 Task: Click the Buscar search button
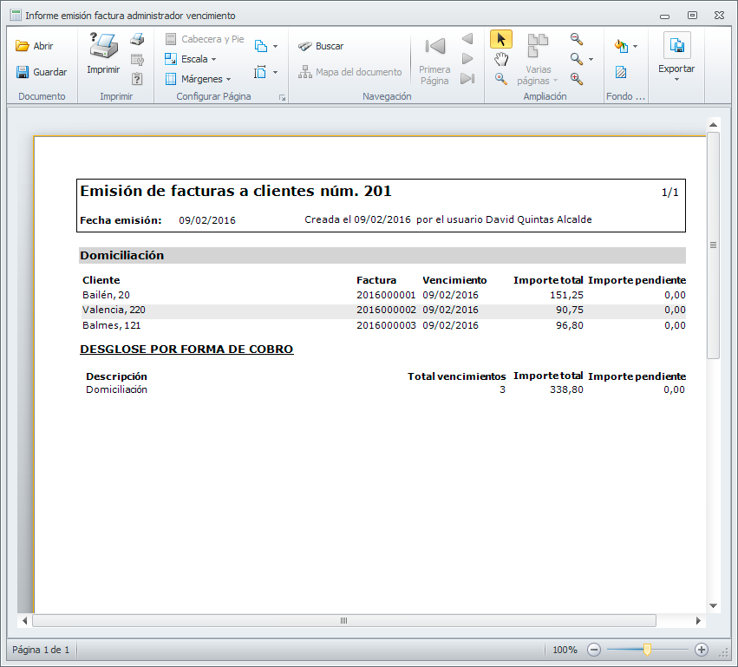pos(320,46)
